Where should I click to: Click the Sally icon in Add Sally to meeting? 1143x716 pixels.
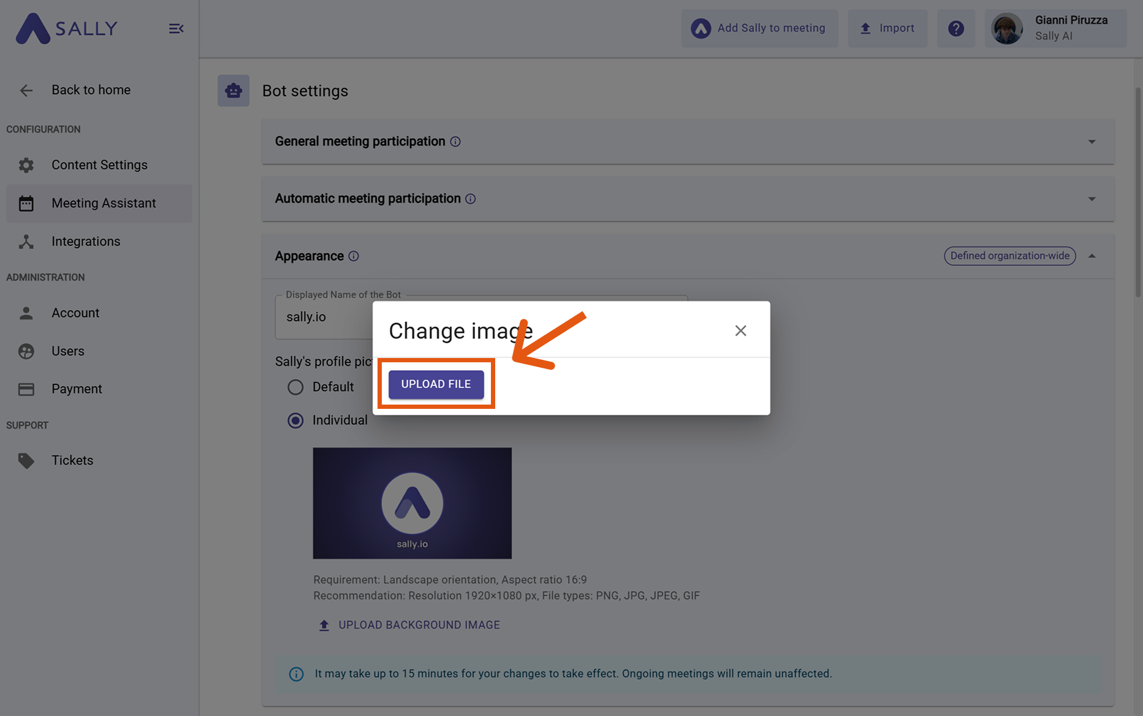pos(701,28)
